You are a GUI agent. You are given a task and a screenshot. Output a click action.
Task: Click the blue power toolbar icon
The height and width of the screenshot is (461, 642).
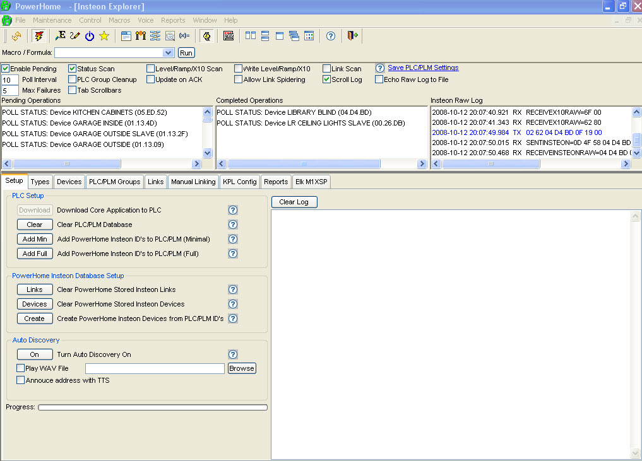[90, 36]
